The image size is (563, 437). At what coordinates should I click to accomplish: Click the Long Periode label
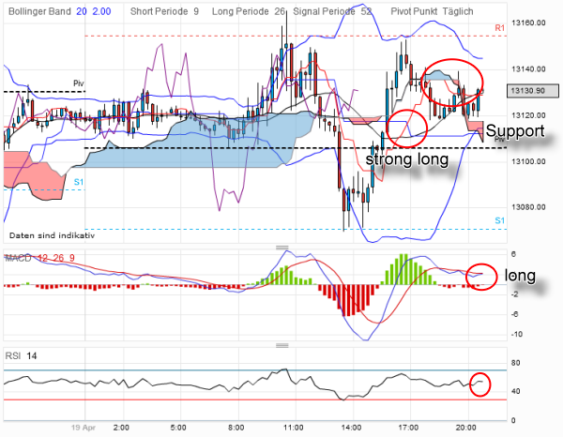240,11
